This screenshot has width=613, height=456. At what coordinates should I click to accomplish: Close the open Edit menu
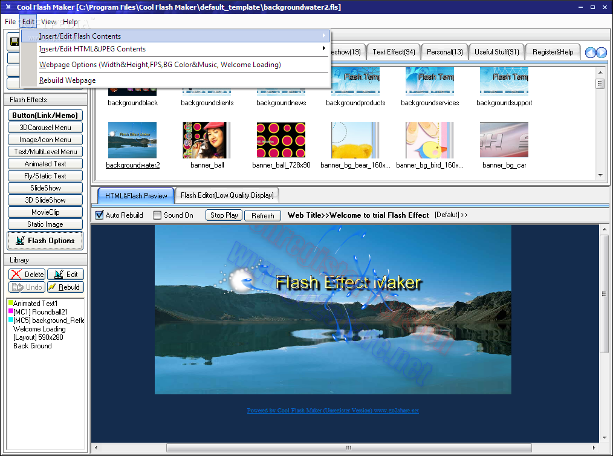coord(28,22)
